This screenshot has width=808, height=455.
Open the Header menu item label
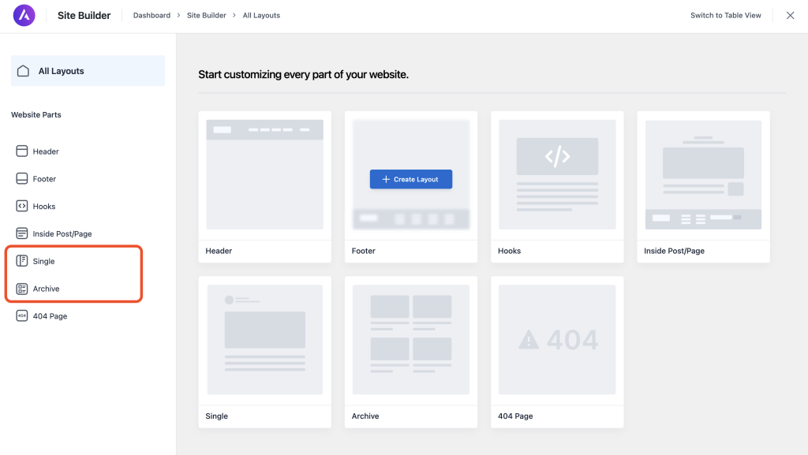pyautogui.click(x=46, y=151)
